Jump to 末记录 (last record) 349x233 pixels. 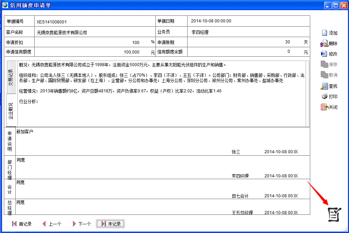click(x=110, y=224)
